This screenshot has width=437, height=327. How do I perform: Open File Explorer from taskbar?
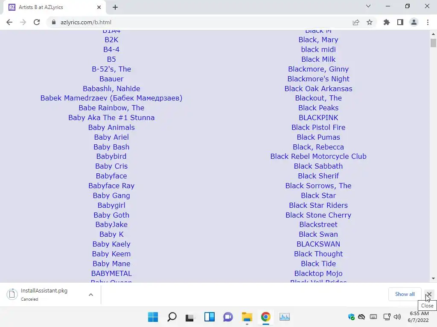[x=247, y=317]
